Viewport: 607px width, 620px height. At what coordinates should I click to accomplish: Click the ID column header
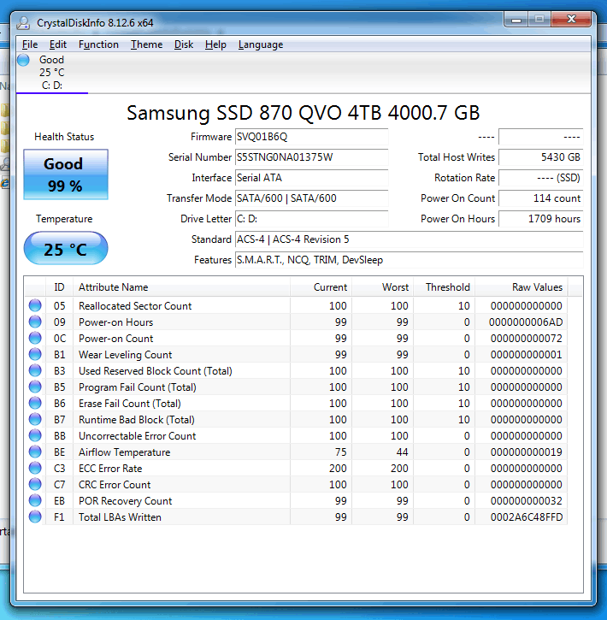point(59,287)
